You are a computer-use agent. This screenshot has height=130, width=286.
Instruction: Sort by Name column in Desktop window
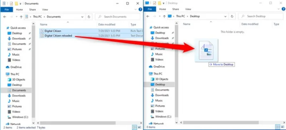click(187, 24)
